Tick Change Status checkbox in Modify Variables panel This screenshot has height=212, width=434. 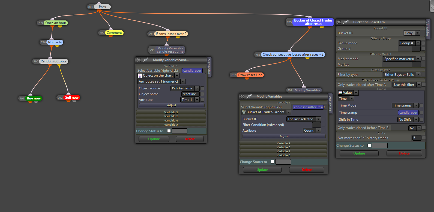(273, 162)
